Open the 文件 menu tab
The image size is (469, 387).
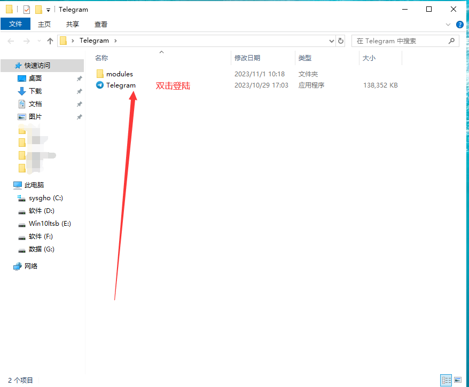pos(15,24)
